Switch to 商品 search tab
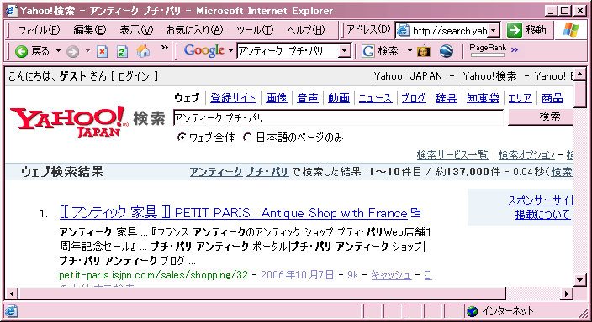Screen dimensions: 592x322 pyautogui.click(x=552, y=98)
